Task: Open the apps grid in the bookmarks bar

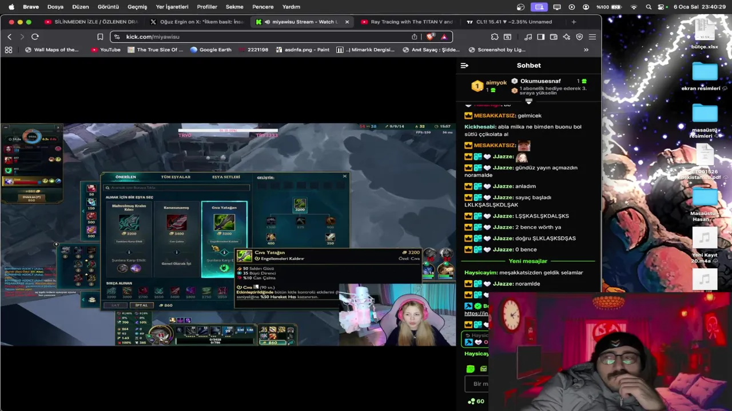Action: (x=9, y=50)
